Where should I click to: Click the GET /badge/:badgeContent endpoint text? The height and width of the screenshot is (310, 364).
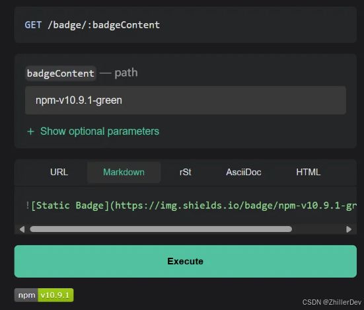92,25
